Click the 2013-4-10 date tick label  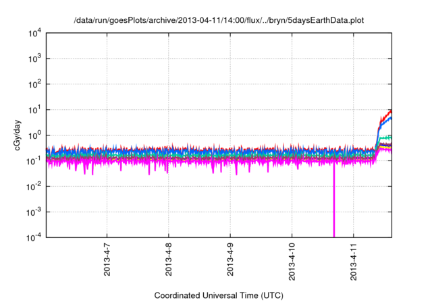pos(292,262)
